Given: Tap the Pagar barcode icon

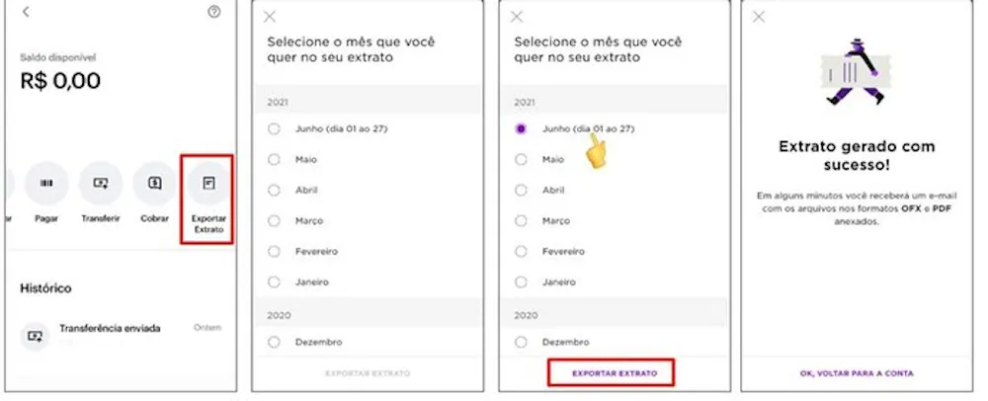Looking at the screenshot, I should coord(47,184).
